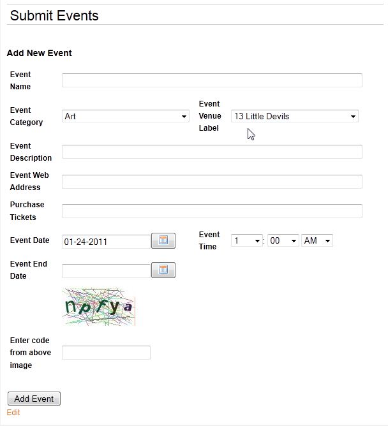Focus the Event Name text field
This screenshot has width=388, height=426.
(212, 80)
